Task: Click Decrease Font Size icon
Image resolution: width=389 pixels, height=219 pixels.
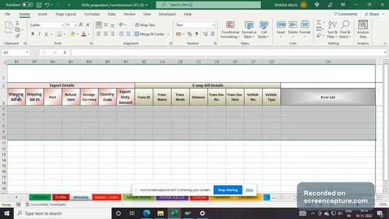Action: click(88, 25)
